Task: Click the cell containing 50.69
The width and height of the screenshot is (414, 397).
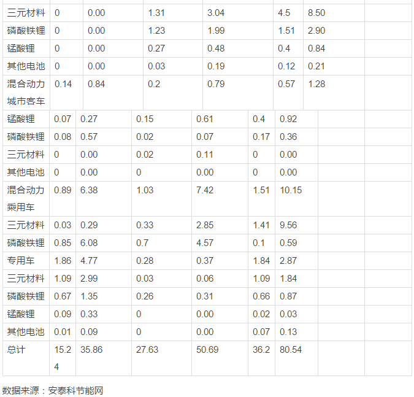Action: point(206,350)
